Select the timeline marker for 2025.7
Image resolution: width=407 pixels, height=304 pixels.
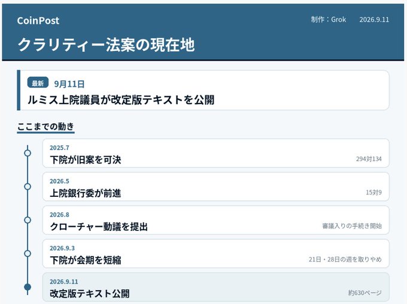coord(28,153)
